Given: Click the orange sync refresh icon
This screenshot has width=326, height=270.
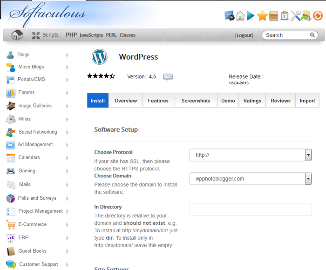Looking at the screenshot, I should pyautogui.click(x=318, y=15).
